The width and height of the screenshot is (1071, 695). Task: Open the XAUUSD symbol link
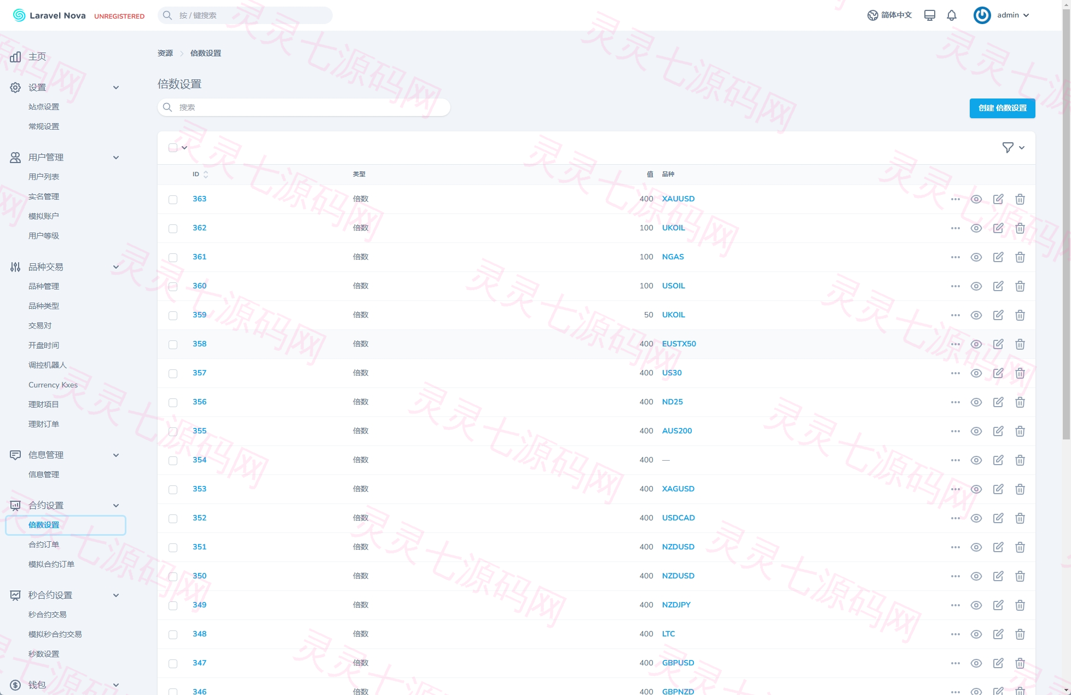[678, 199]
